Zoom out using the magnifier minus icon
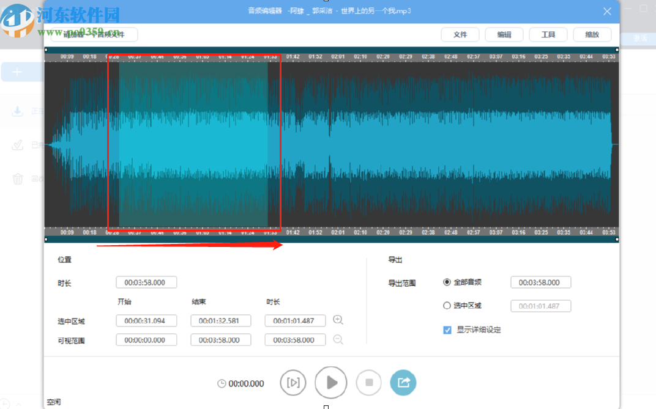The width and height of the screenshot is (656, 409). pos(338,339)
